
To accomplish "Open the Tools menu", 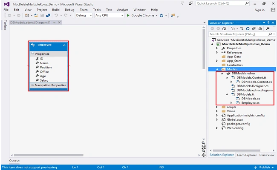I will coord(97,10).
